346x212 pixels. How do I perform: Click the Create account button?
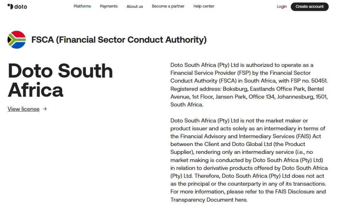(310, 7)
